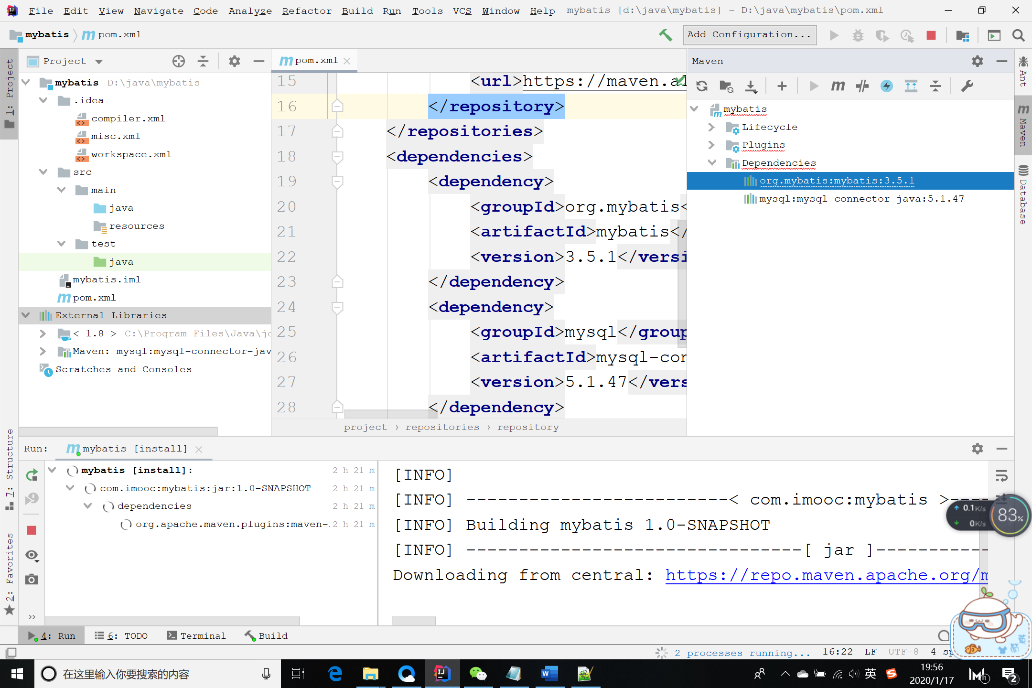Viewport: 1032px width, 688px height.
Task: Toggle Skip Tests mode in Maven
Action: 887,86
